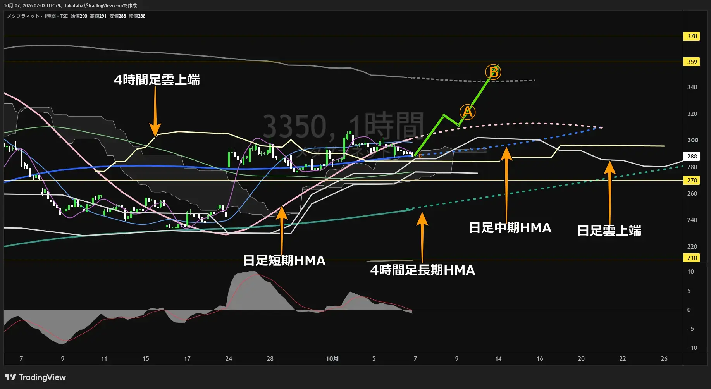Click the 210 yellow price level label
This screenshot has width=711, height=389.
pos(692,258)
